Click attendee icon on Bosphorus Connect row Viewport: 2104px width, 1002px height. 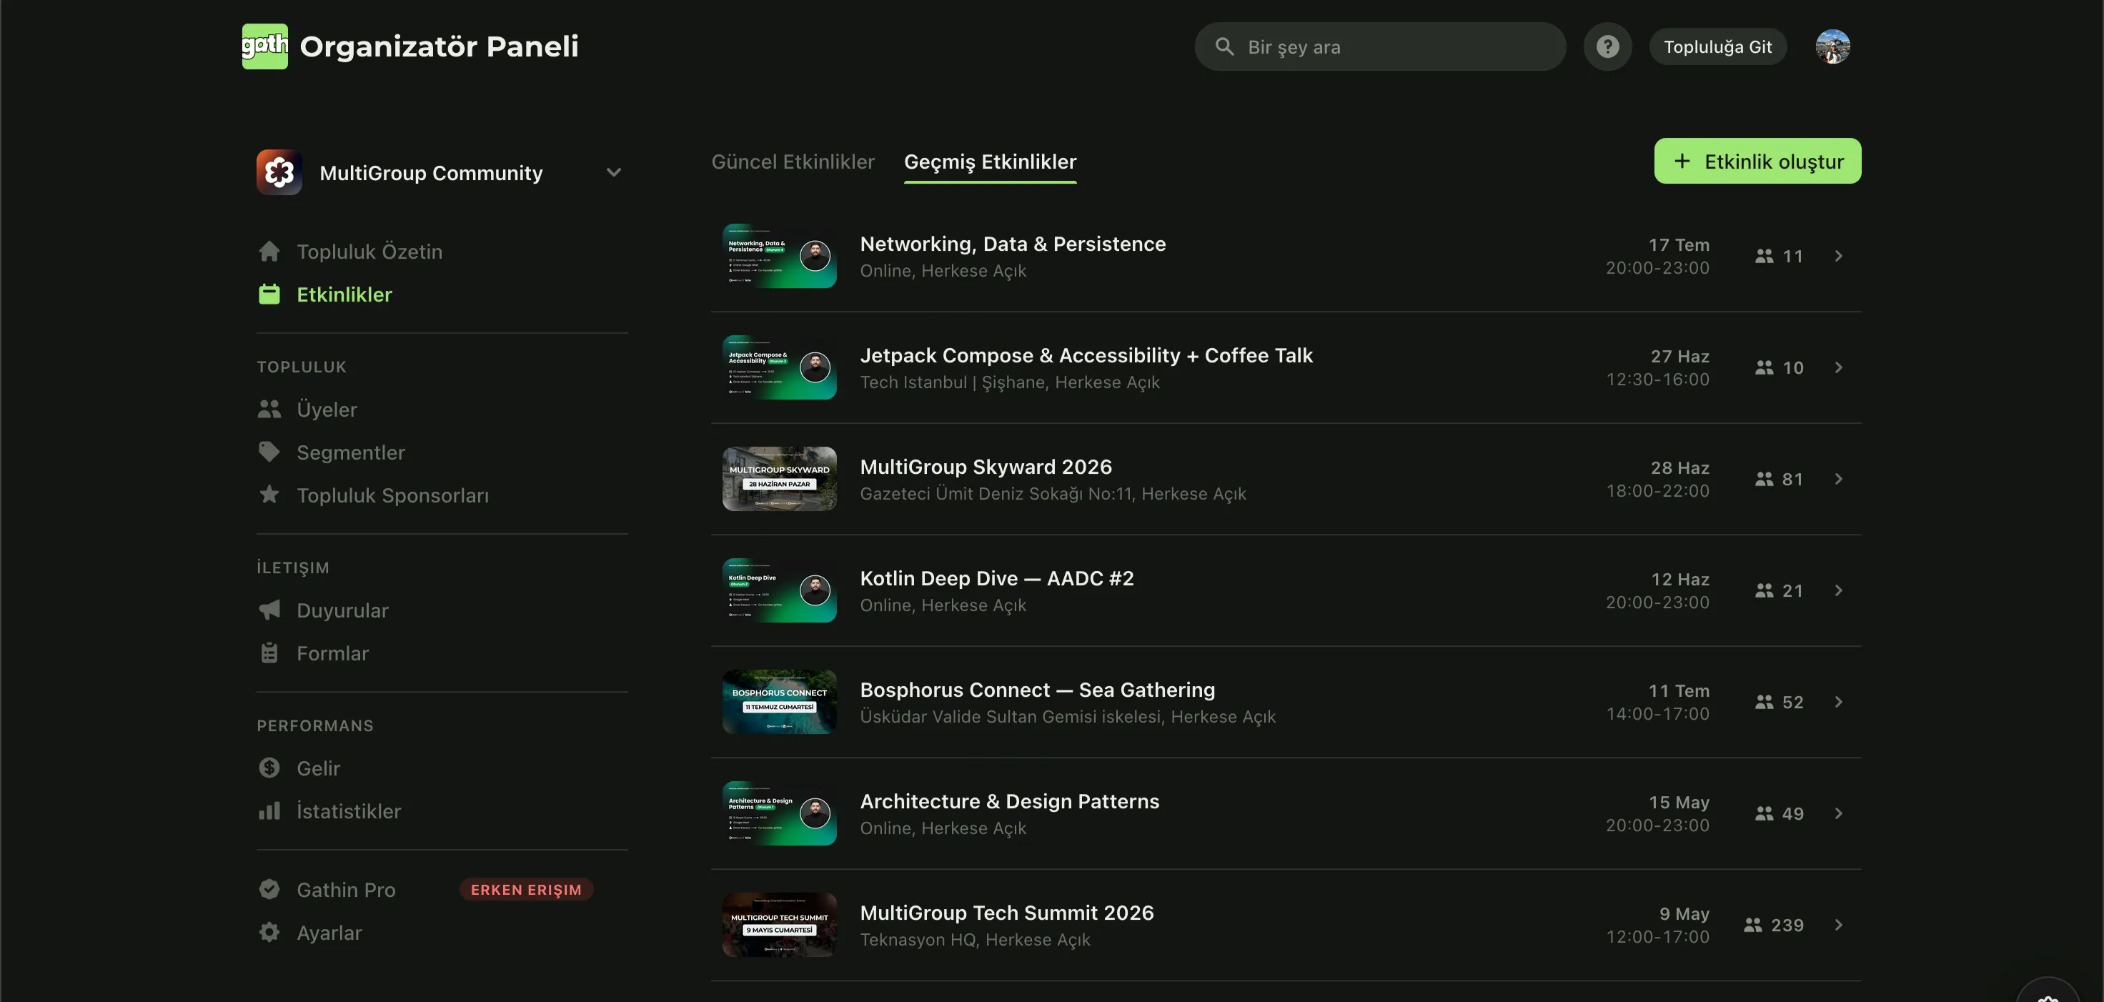1765,702
